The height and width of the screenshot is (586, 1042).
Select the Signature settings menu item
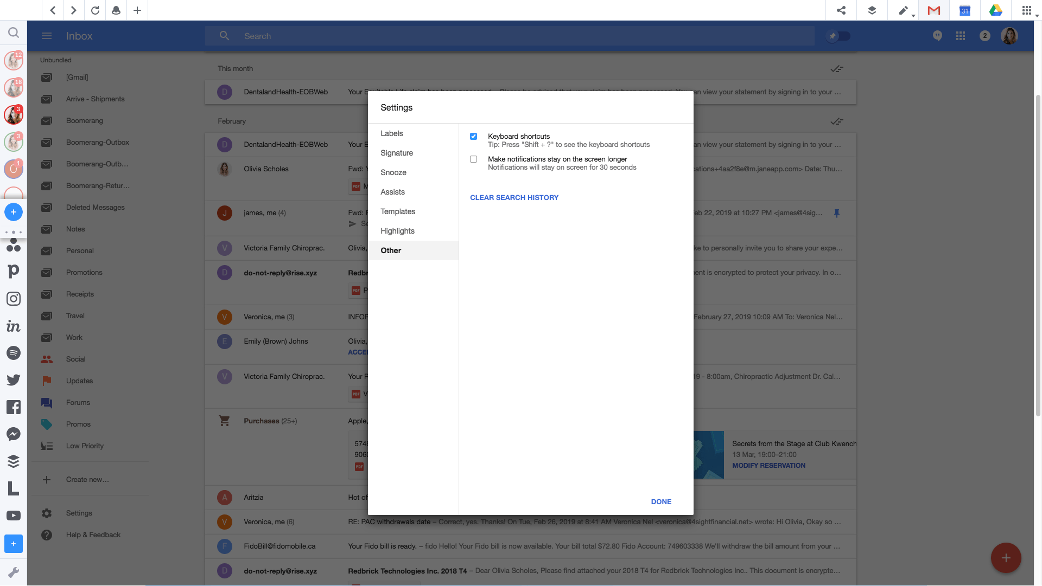397,153
